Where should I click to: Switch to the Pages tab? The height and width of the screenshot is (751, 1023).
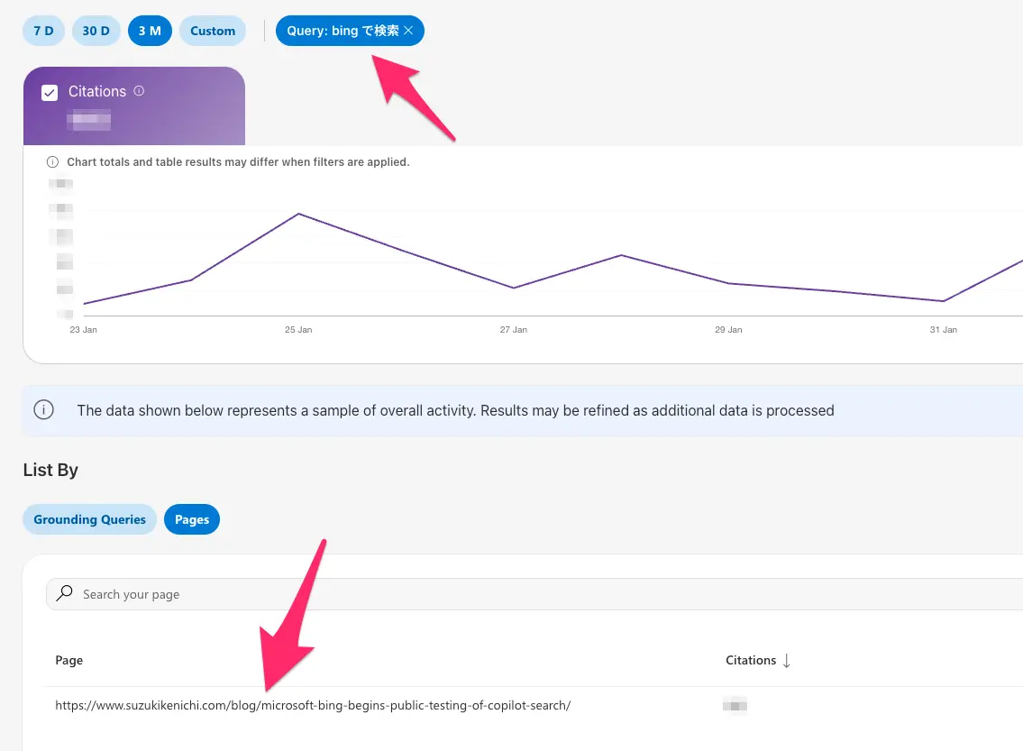click(192, 519)
